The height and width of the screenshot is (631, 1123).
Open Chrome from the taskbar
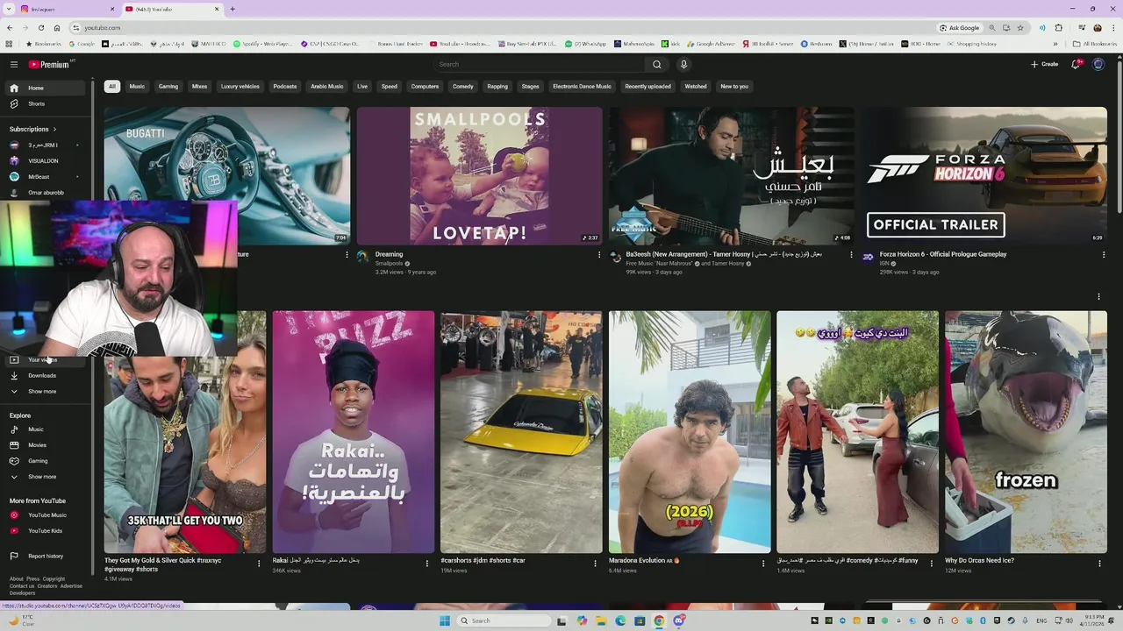(x=659, y=620)
